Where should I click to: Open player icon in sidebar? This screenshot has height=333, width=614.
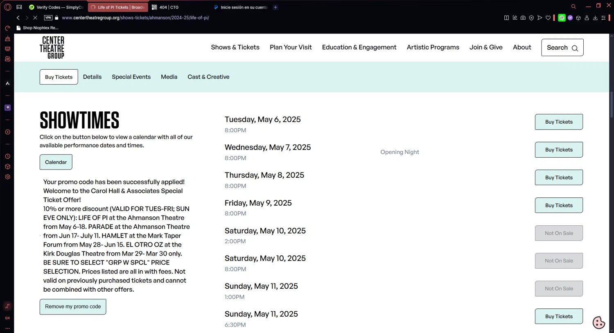(x=7, y=132)
